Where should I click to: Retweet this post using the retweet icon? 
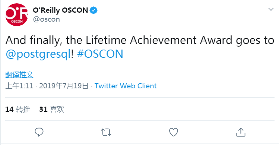[x=106, y=132]
